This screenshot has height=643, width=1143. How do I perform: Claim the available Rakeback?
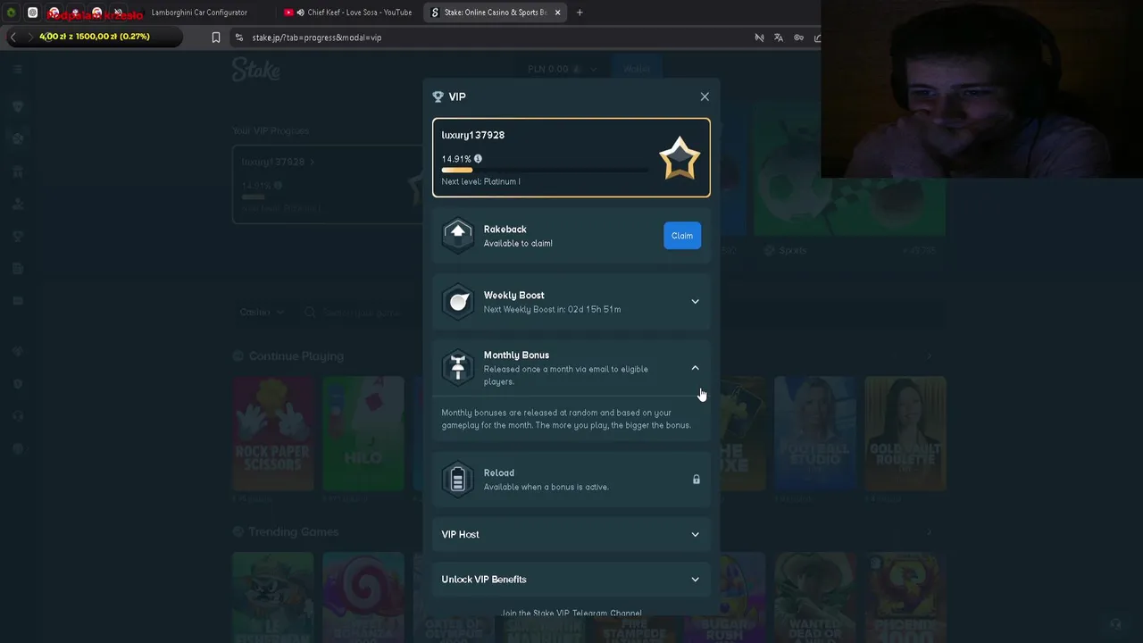(682, 236)
